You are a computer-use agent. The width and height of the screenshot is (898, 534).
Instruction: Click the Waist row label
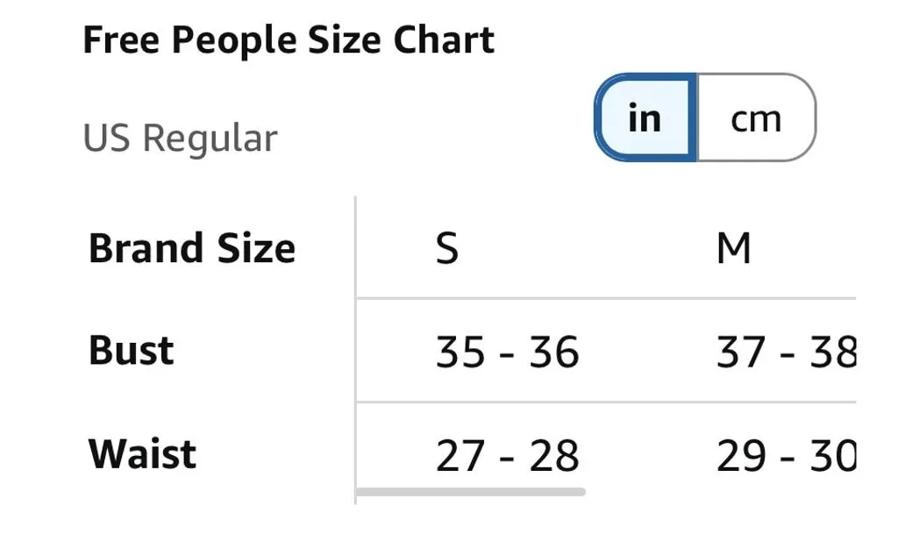[x=143, y=454]
